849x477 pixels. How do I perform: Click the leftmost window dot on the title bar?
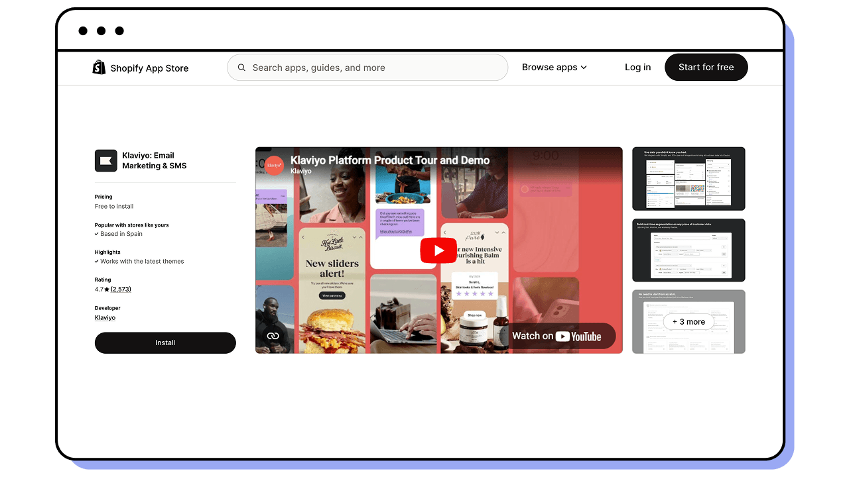click(x=82, y=30)
